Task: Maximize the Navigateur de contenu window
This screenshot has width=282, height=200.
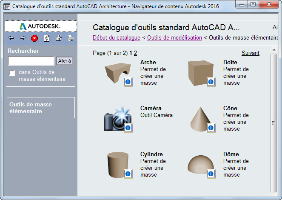Action: [253, 5]
